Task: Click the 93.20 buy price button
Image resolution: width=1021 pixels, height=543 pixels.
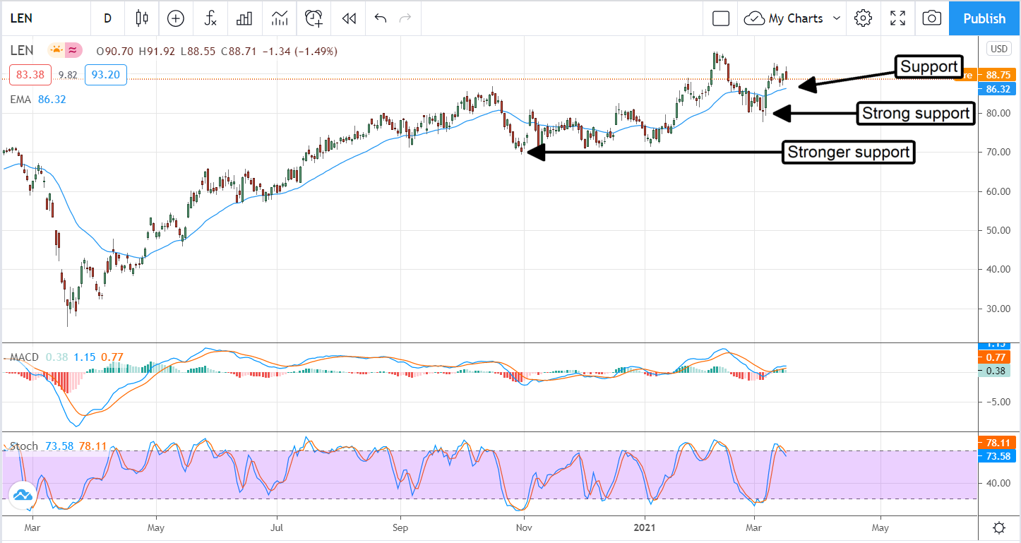Action: [x=105, y=75]
